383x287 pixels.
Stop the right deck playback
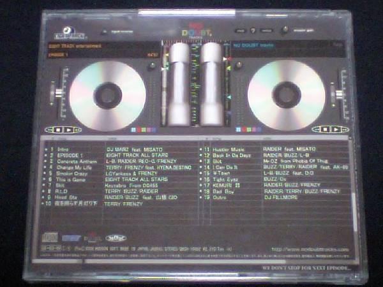pos(325,129)
